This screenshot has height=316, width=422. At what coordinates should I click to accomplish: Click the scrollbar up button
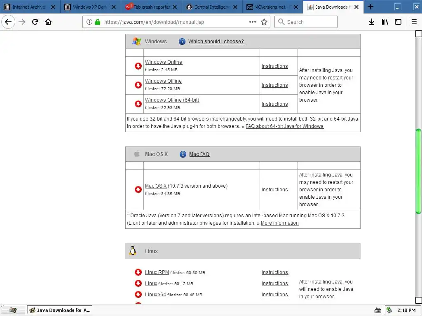(x=419, y=34)
